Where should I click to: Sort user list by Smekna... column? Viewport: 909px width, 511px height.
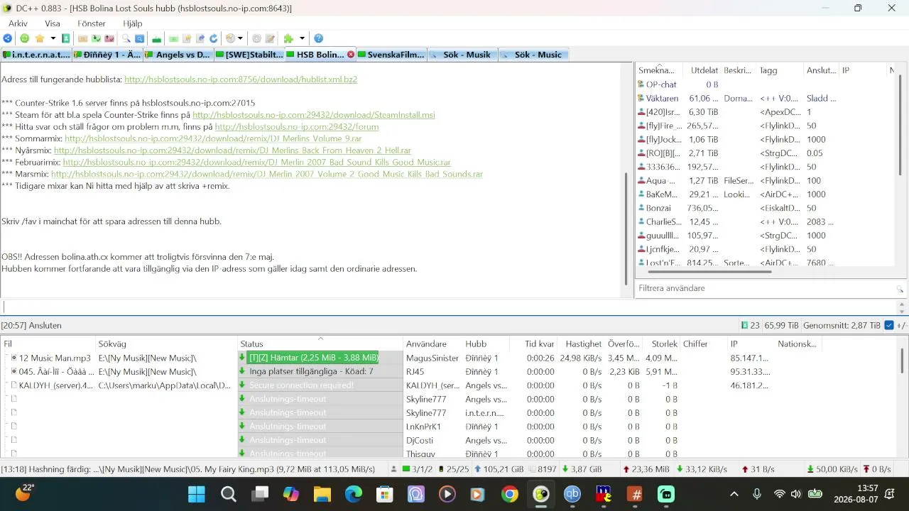659,70
